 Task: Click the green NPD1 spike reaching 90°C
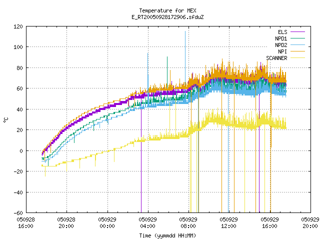[x=167, y=71]
